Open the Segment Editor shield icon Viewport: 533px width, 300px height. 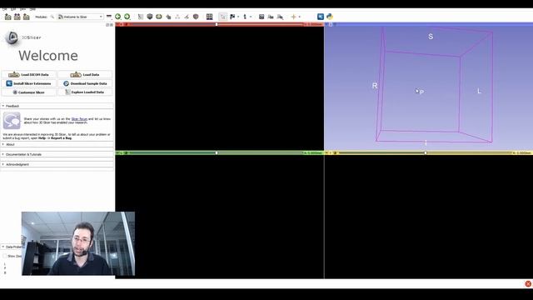pyautogui.click(x=196, y=17)
